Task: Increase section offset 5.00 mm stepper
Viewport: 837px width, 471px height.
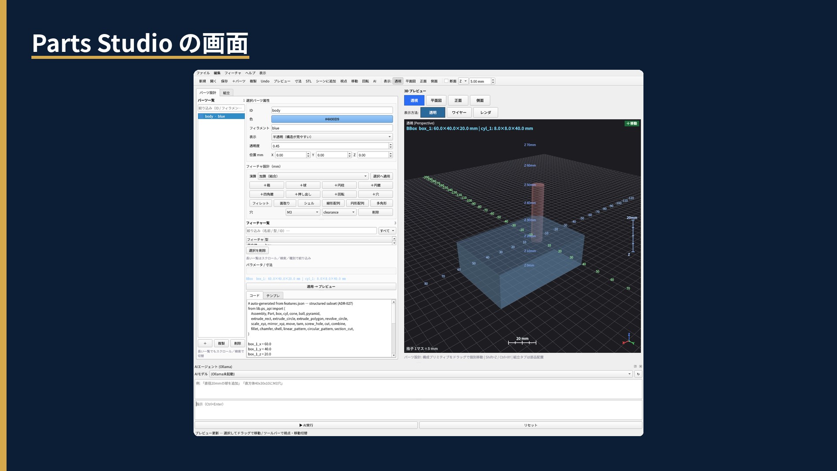Action: click(493, 80)
